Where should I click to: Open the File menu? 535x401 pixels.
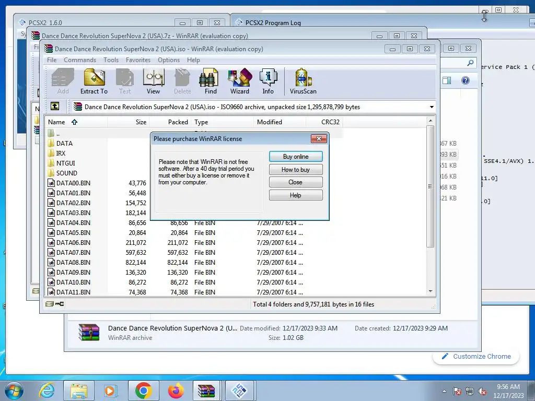point(52,60)
